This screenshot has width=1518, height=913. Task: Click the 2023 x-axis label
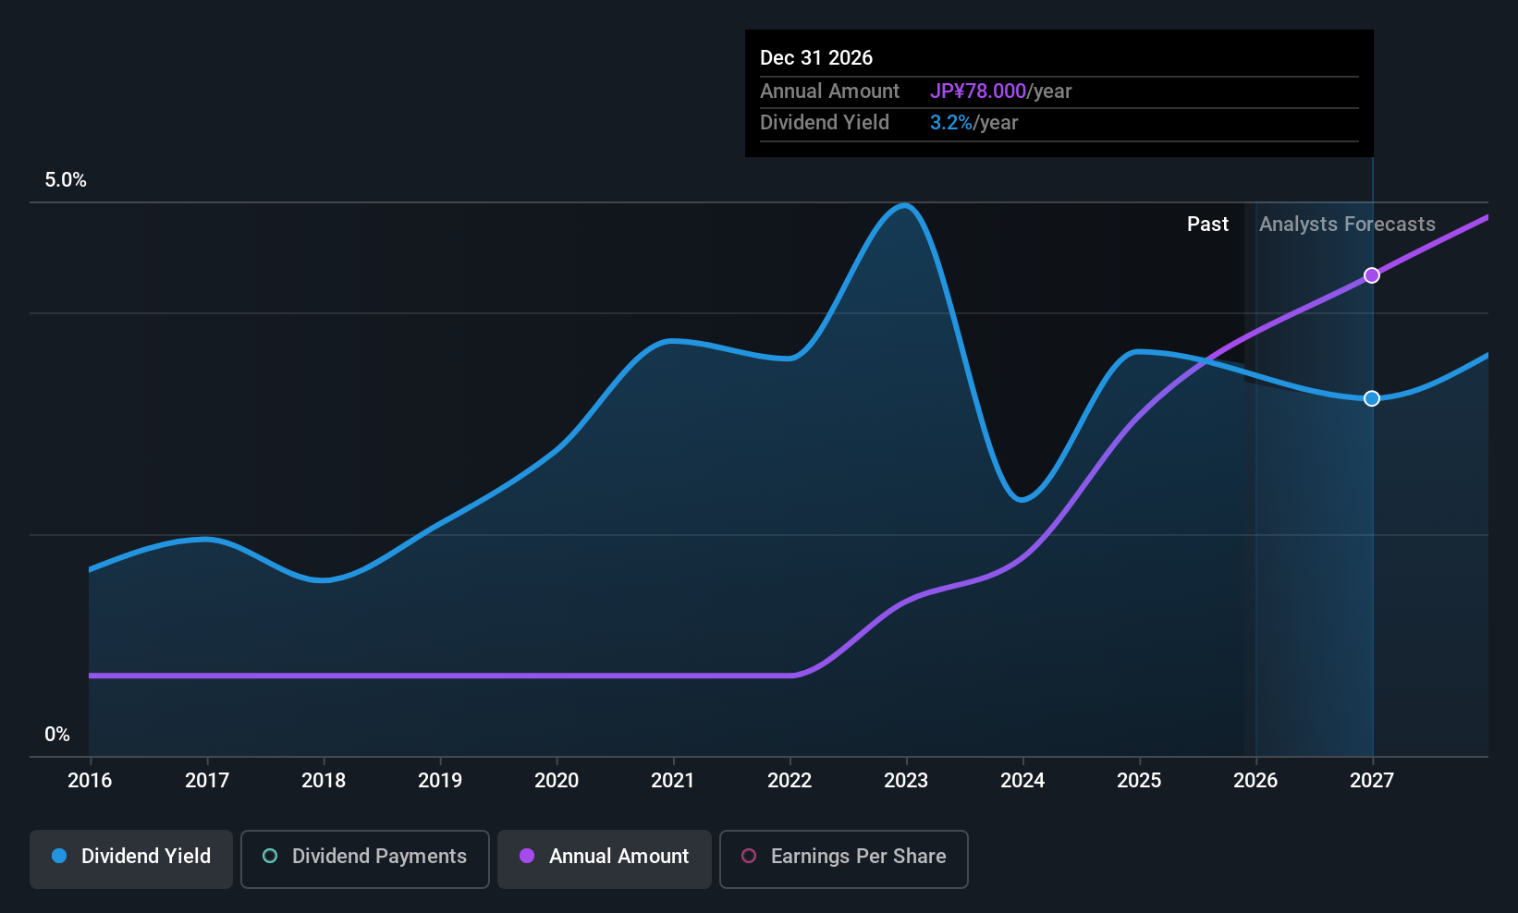point(906,781)
